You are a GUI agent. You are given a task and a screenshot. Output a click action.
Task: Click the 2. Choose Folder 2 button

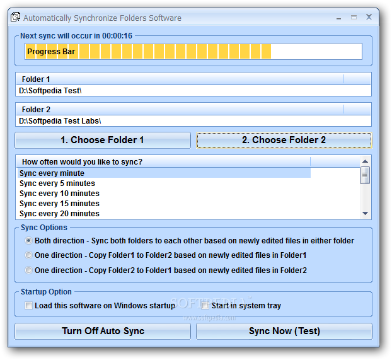(x=284, y=140)
